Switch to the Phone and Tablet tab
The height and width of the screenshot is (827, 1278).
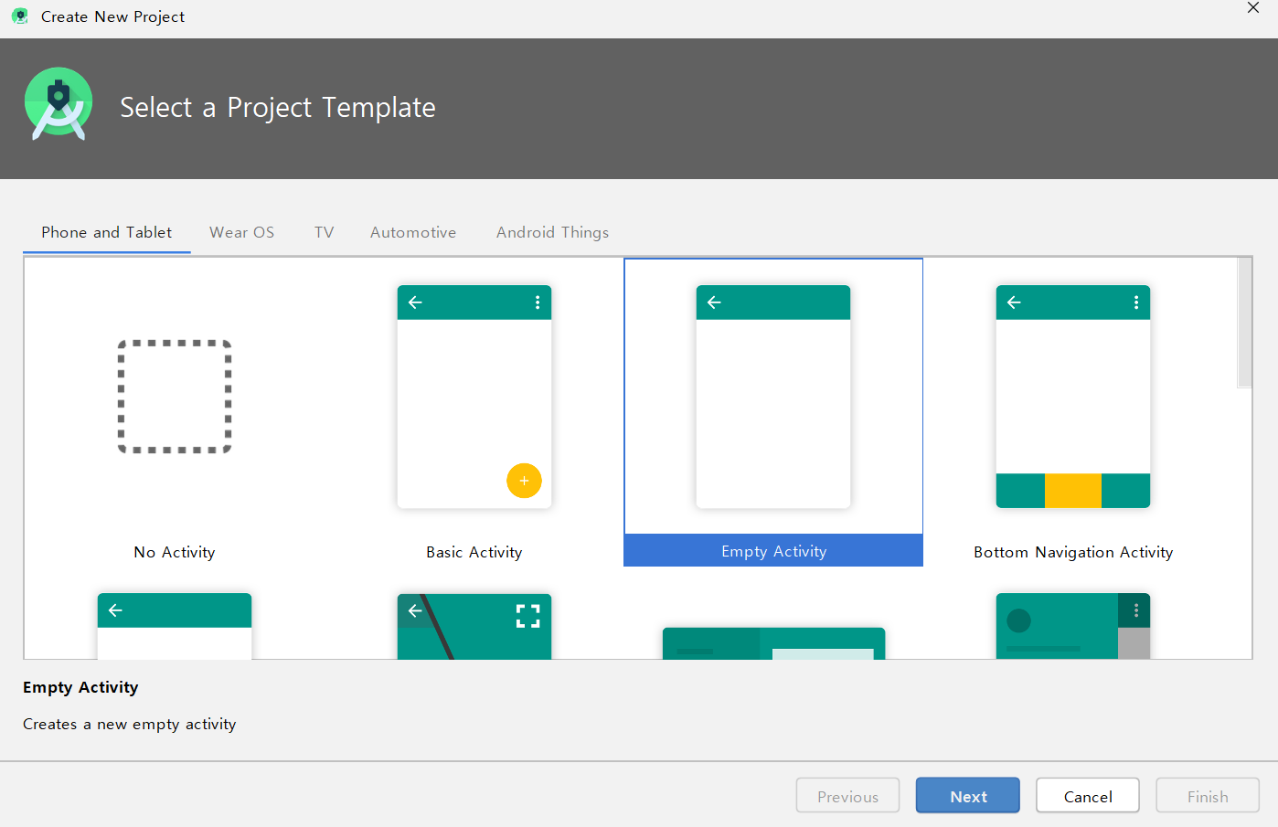[x=107, y=232]
